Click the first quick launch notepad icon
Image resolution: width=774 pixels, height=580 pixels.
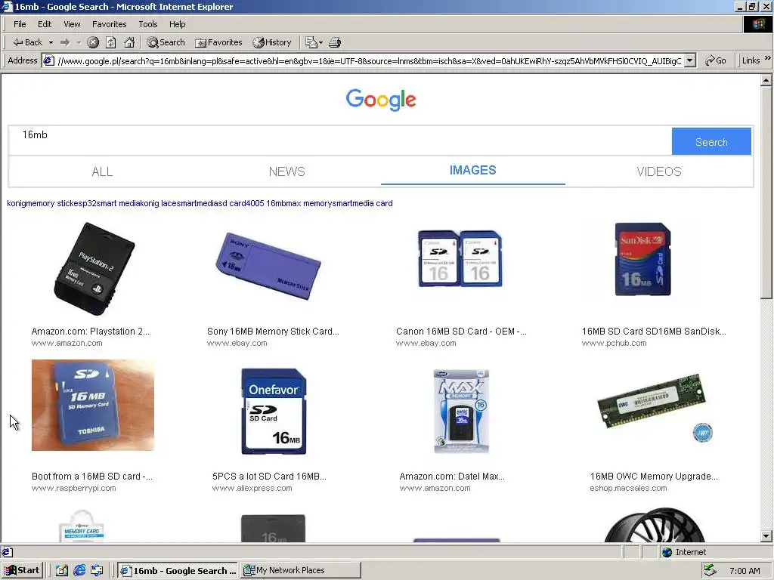[x=62, y=571]
